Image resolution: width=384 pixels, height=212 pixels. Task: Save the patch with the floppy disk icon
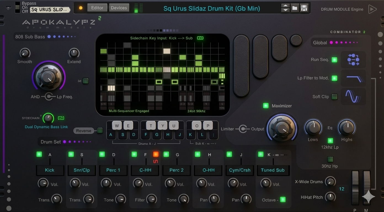pos(304,8)
